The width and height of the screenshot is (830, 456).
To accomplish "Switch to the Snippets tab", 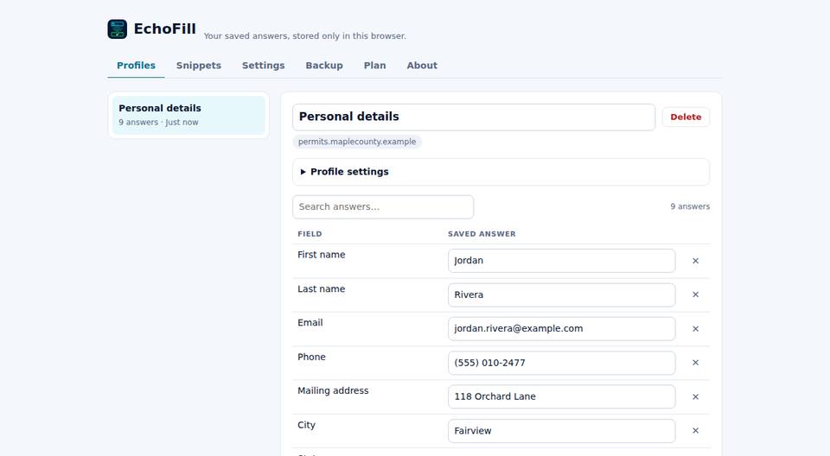I will 199,66.
